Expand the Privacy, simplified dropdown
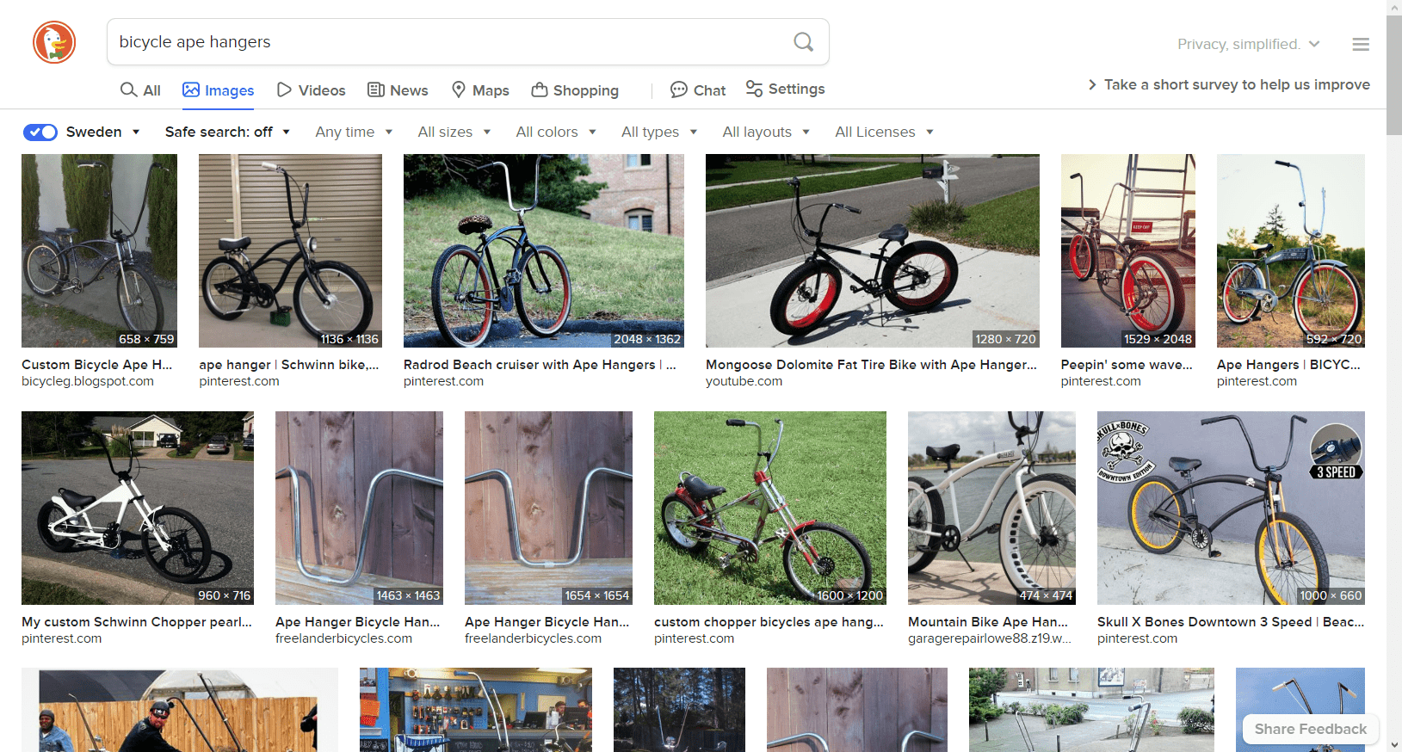This screenshot has height=752, width=1402. [1248, 44]
